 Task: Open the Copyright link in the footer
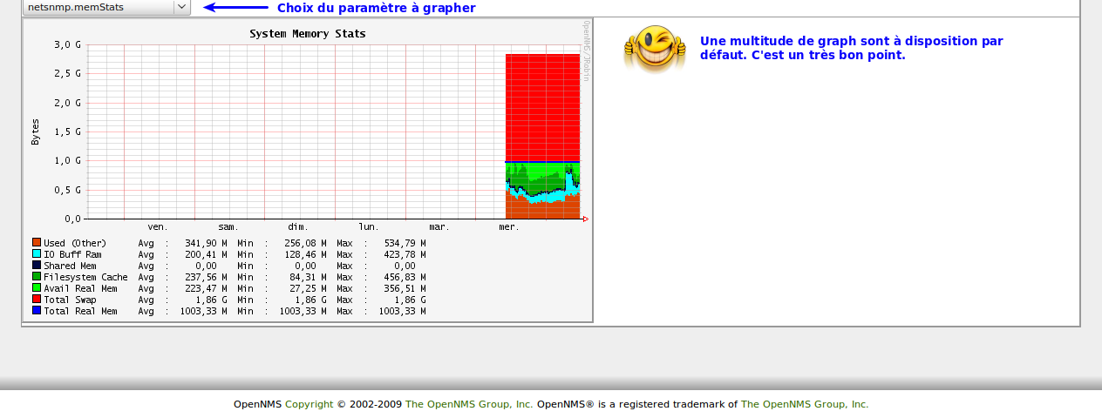pos(309,404)
